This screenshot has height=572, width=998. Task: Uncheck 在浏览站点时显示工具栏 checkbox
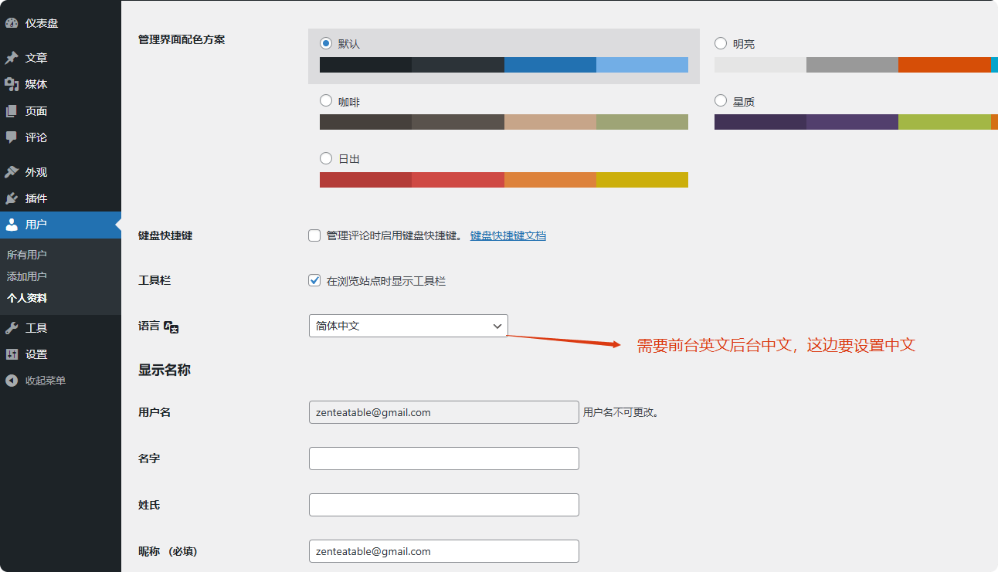pyautogui.click(x=314, y=281)
